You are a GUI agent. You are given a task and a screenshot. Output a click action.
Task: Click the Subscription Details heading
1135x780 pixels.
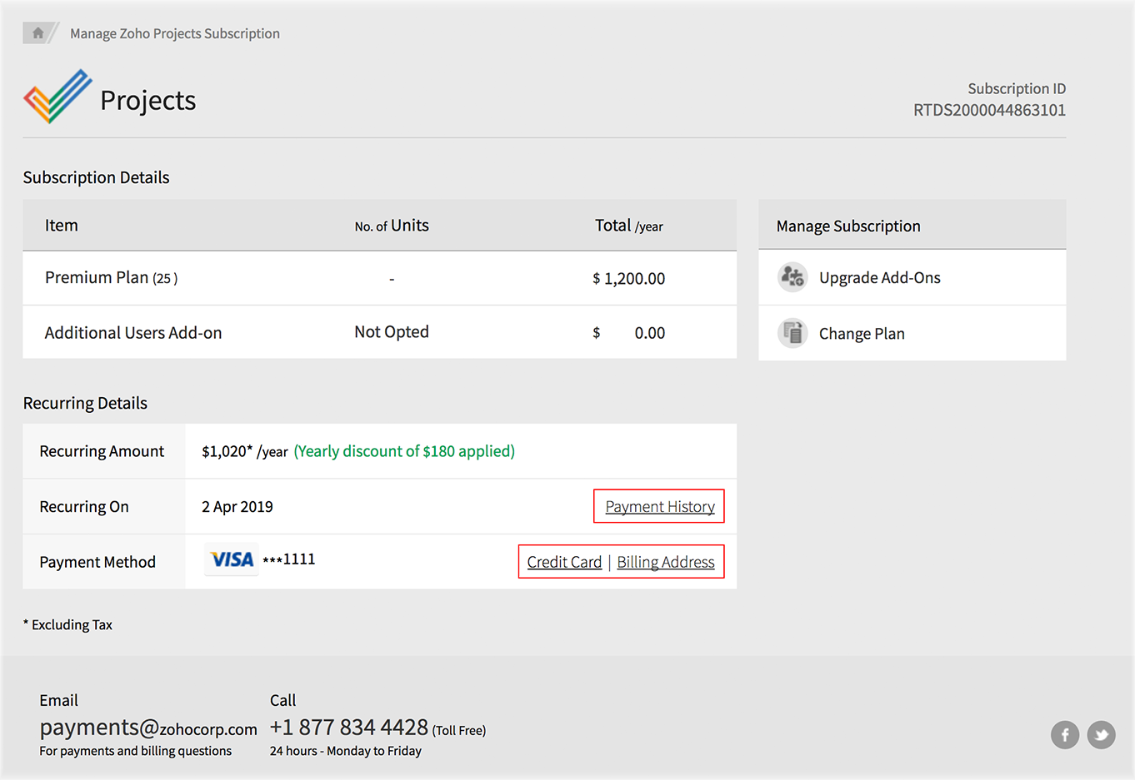(96, 177)
